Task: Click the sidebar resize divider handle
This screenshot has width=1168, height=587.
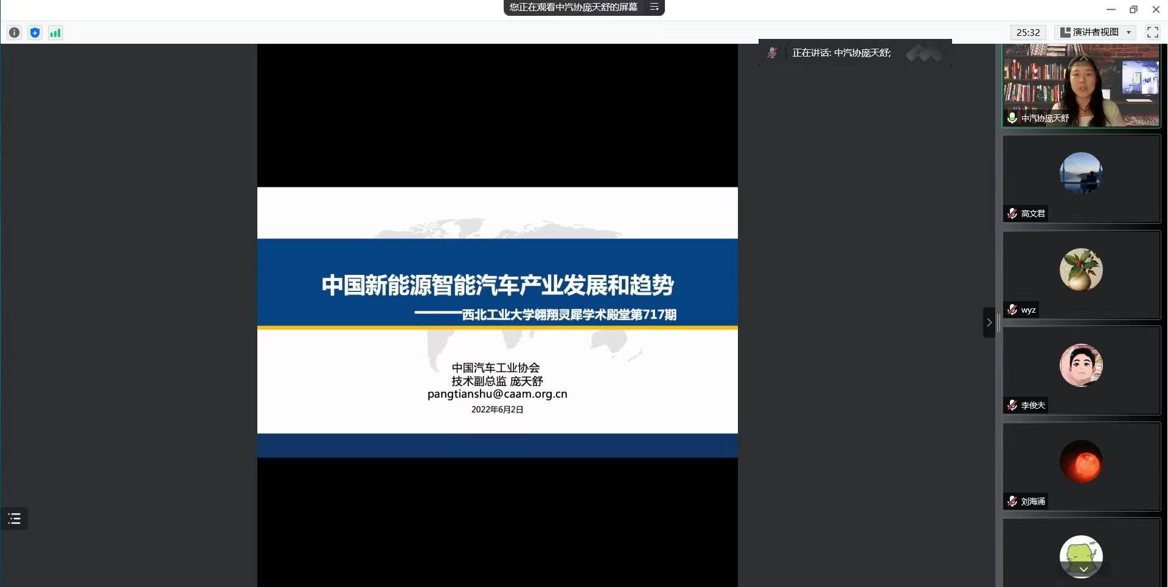Action: tap(998, 322)
